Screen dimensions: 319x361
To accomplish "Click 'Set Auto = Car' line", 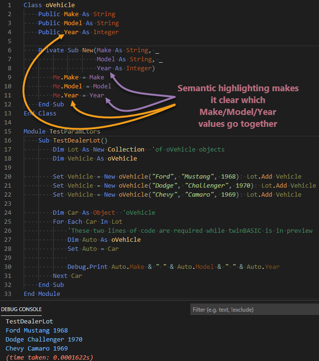I will [x=93, y=248].
